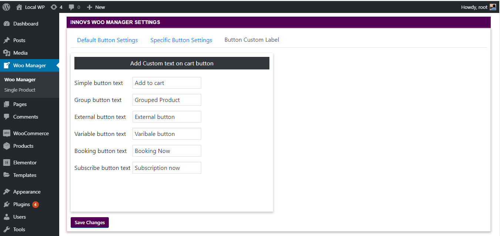Click 'Add Custom text on cart button' heading
Viewport: 500px width, 236px height.
coord(172,63)
